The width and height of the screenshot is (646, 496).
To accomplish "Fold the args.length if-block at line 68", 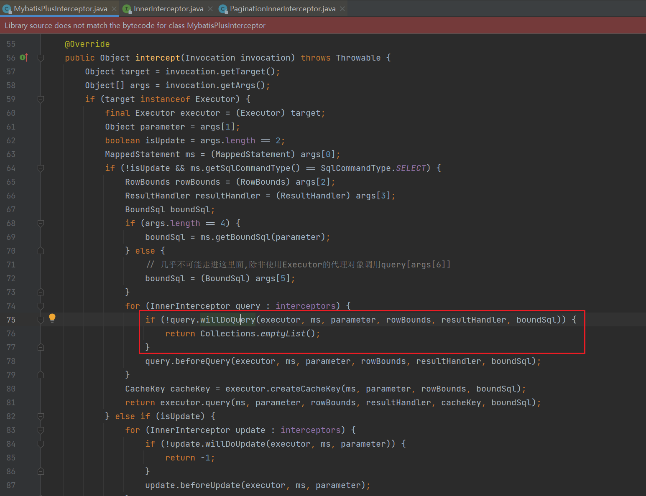I will [41, 223].
